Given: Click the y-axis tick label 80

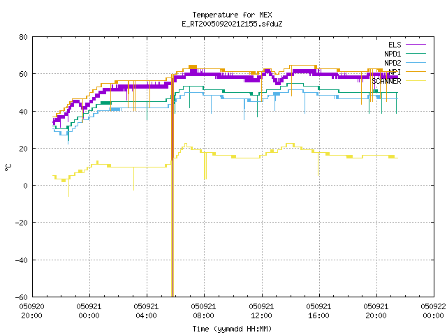Looking at the screenshot, I should click(x=23, y=37).
